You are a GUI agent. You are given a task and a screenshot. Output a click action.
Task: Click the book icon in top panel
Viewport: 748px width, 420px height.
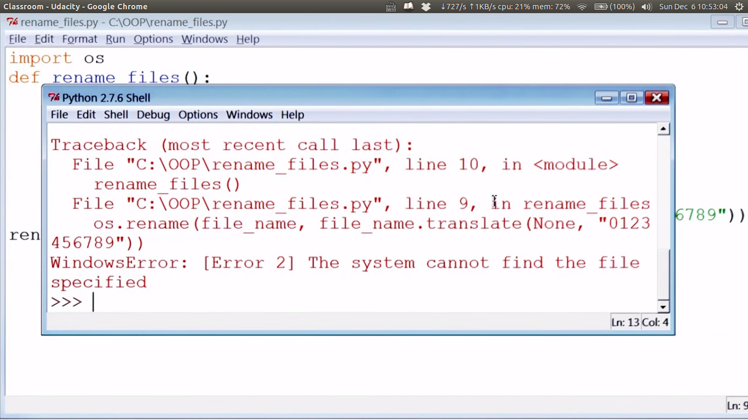(408, 7)
